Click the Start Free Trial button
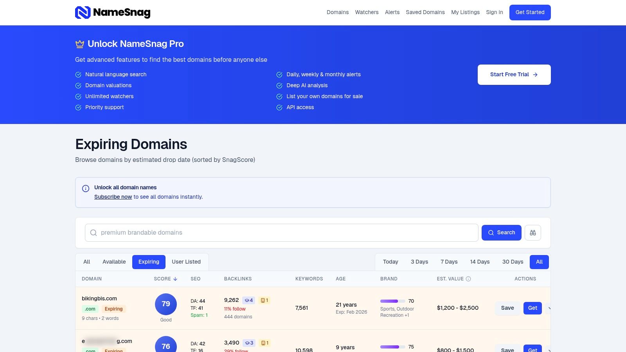This screenshot has width=626, height=352. click(514, 74)
